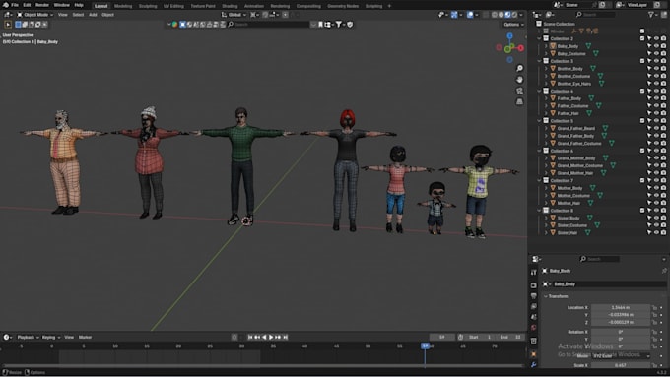
Task: Switch to the Modeling workspace tab
Action: (123, 6)
